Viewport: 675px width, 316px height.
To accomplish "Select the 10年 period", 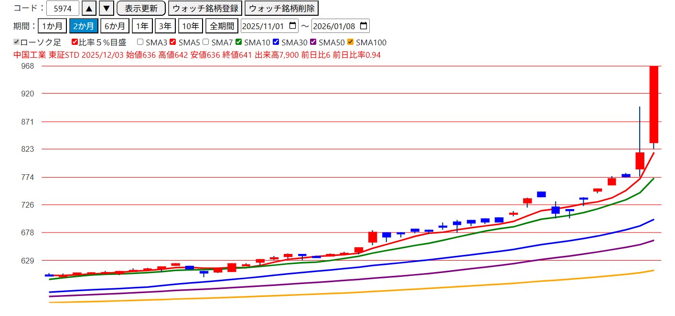I will point(191,26).
